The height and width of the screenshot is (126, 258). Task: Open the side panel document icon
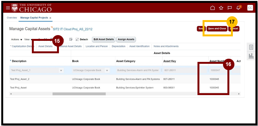click(x=251, y=47)
